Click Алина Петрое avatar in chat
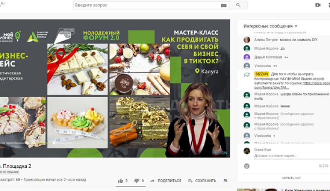330x191 pixels. [x=247, y=40]
